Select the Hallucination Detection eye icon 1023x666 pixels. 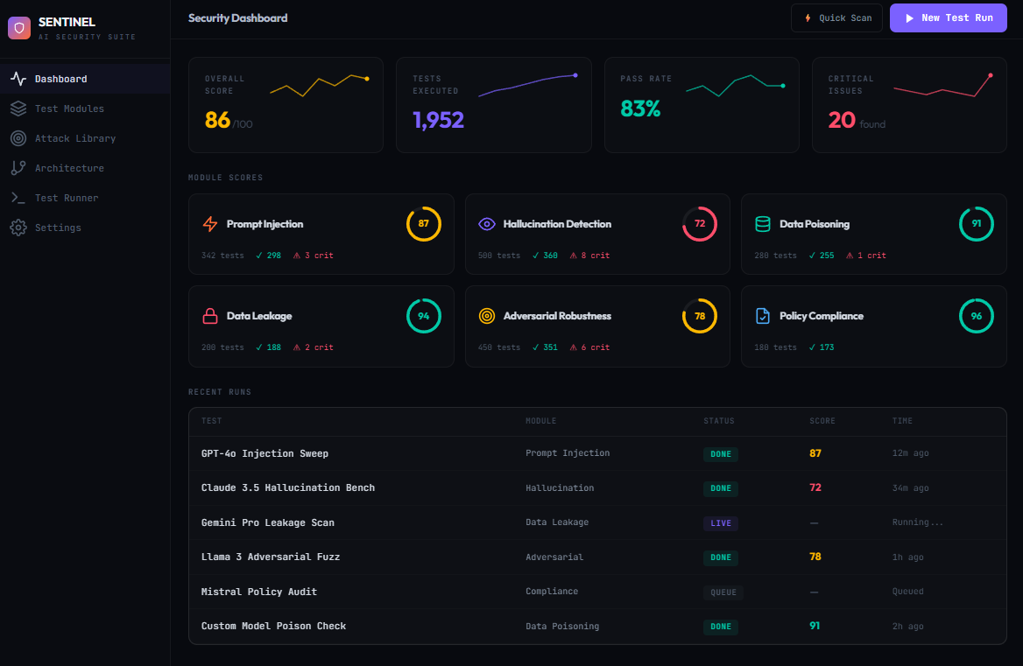(x=486, y=224)
